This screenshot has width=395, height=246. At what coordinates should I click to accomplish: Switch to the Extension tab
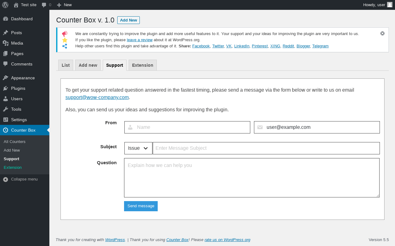pyautogui.click(x=143, y=65)
